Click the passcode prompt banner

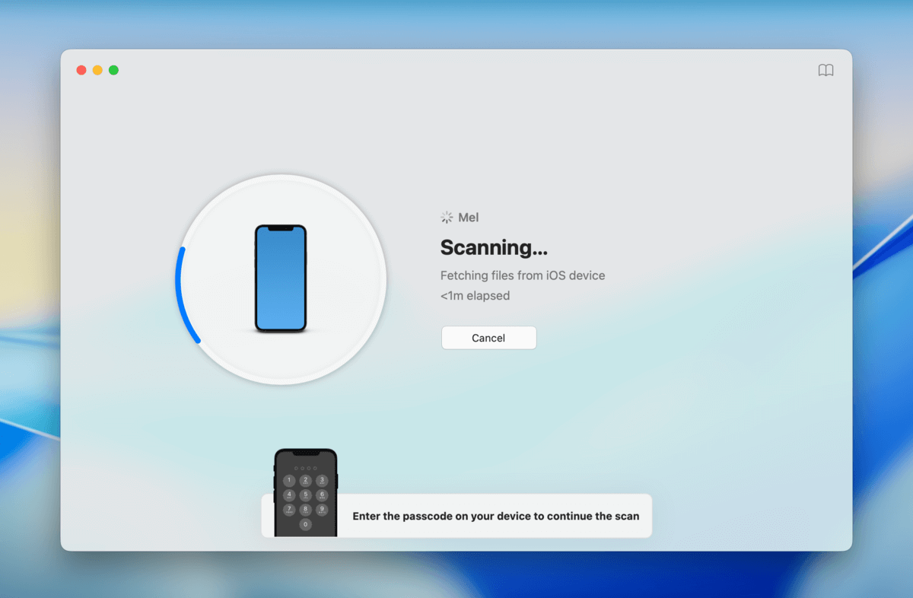coord(495,516)
